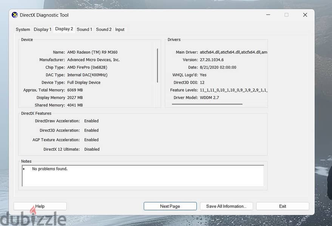332x226 pixels.
Task: Select Direct3D Acceleration 'Enabled' value
Action: tap(91, 130)
